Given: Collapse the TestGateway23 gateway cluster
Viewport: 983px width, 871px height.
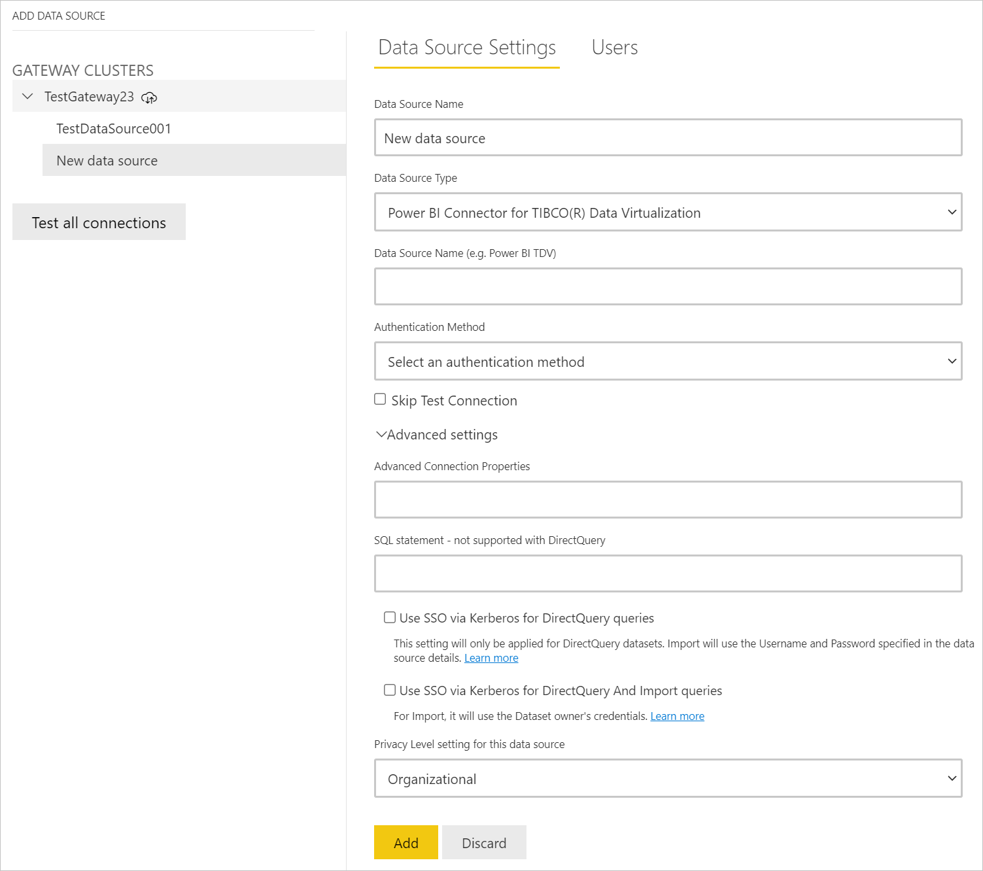Looking at the screenshot, I should pyautogui.click(x=27, y=96).
